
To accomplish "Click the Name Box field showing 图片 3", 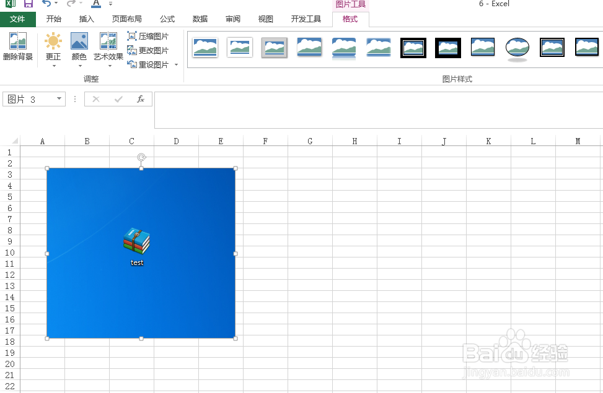I will pyautogui.click(x=29, y=99).
